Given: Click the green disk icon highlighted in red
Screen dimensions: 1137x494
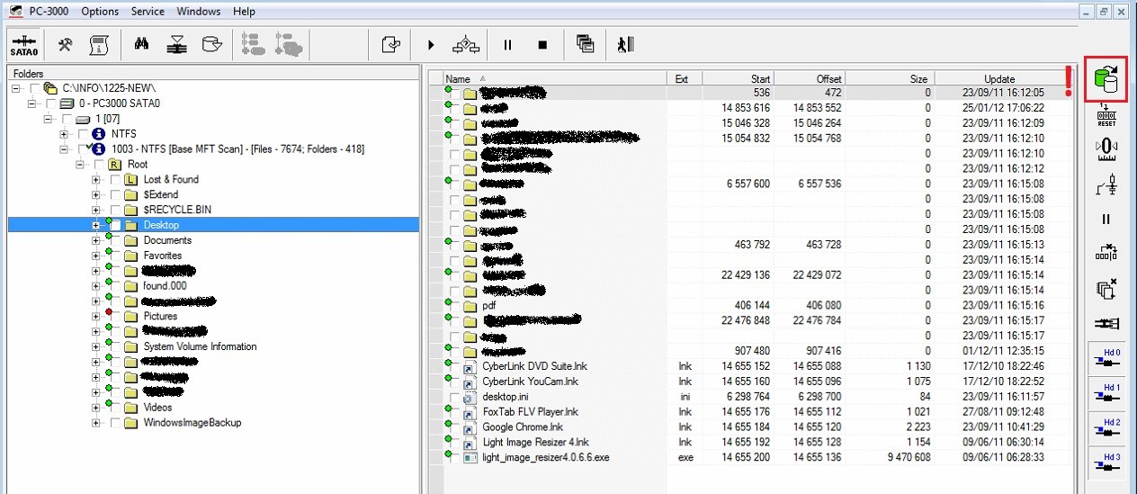Looking at the screenshot, I should coord(1106,79).
